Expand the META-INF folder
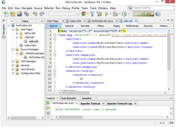Viewport: 176px width, 127px height. point(17,33)
